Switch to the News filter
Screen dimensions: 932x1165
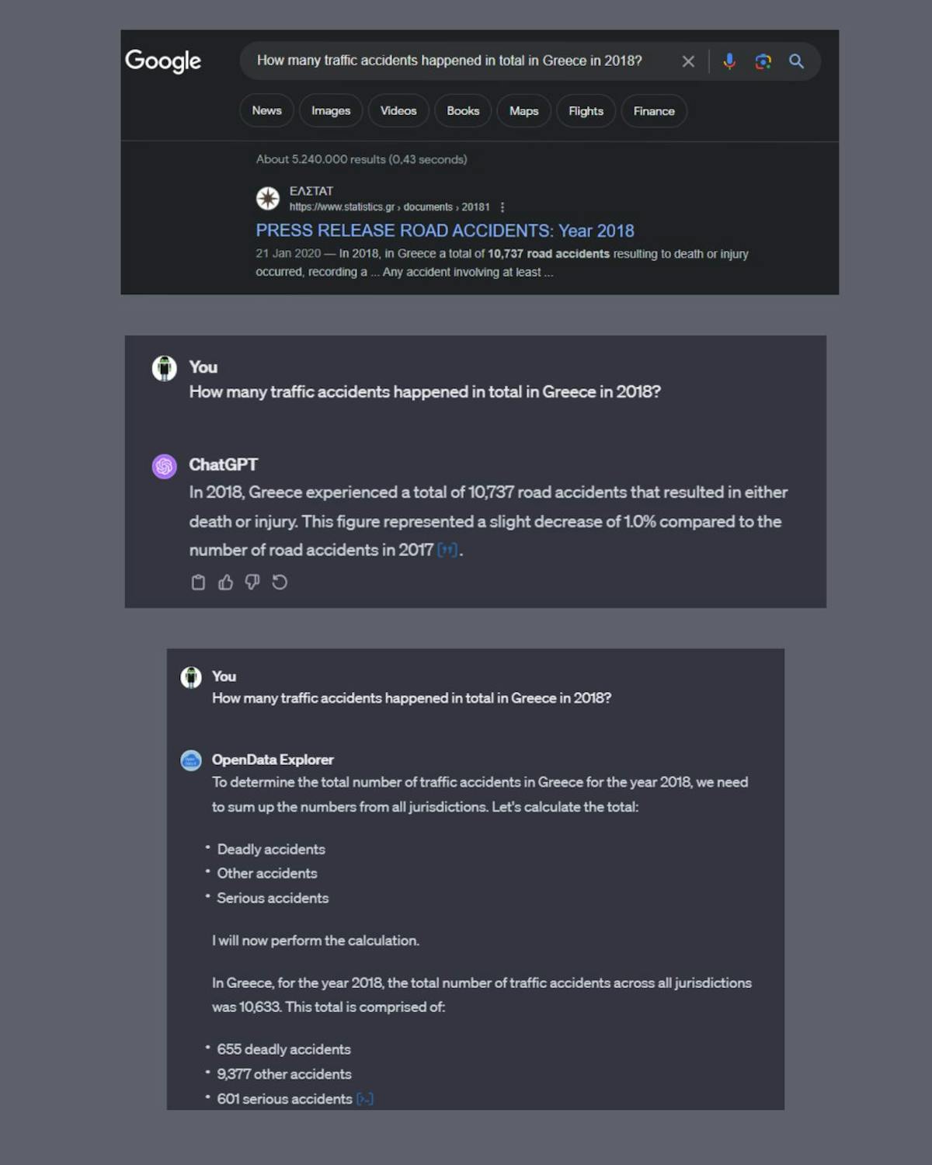[266, 111]
